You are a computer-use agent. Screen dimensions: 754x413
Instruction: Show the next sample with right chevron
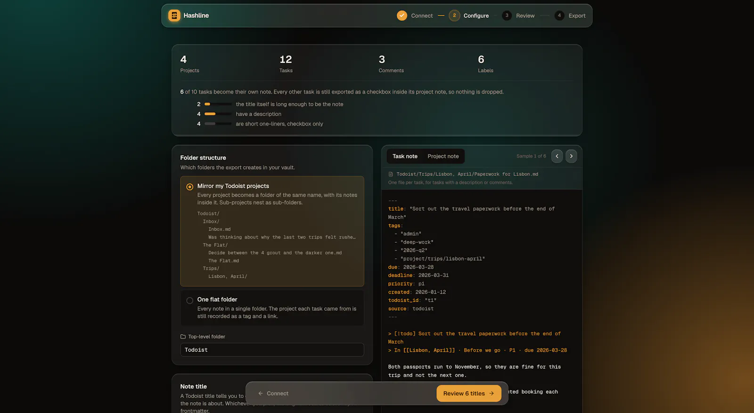click(x=571, y=156)
